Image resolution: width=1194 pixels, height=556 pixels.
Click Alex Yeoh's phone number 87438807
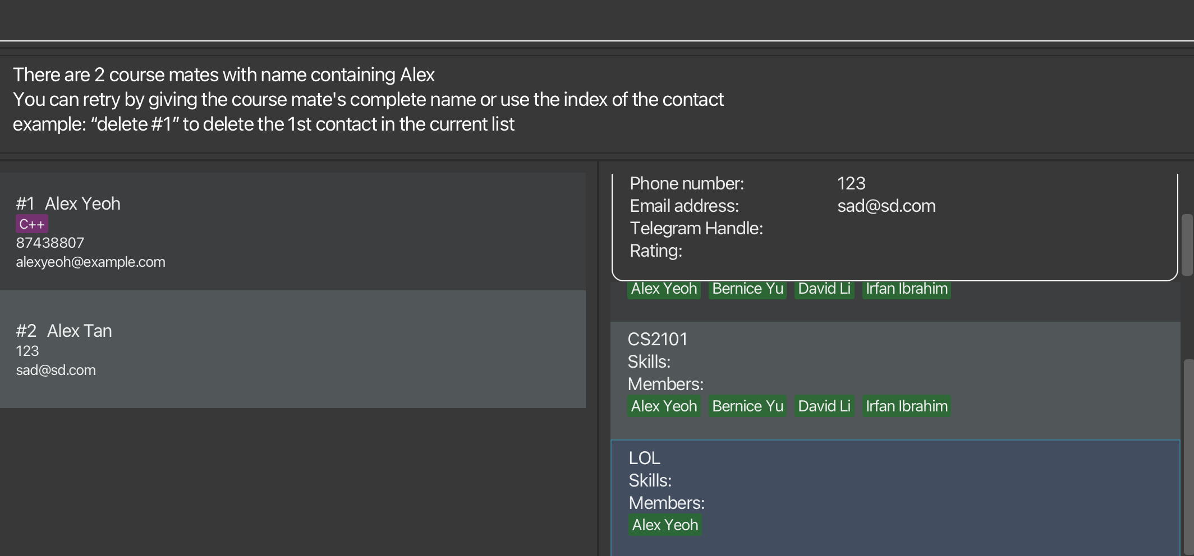[50, 243]
